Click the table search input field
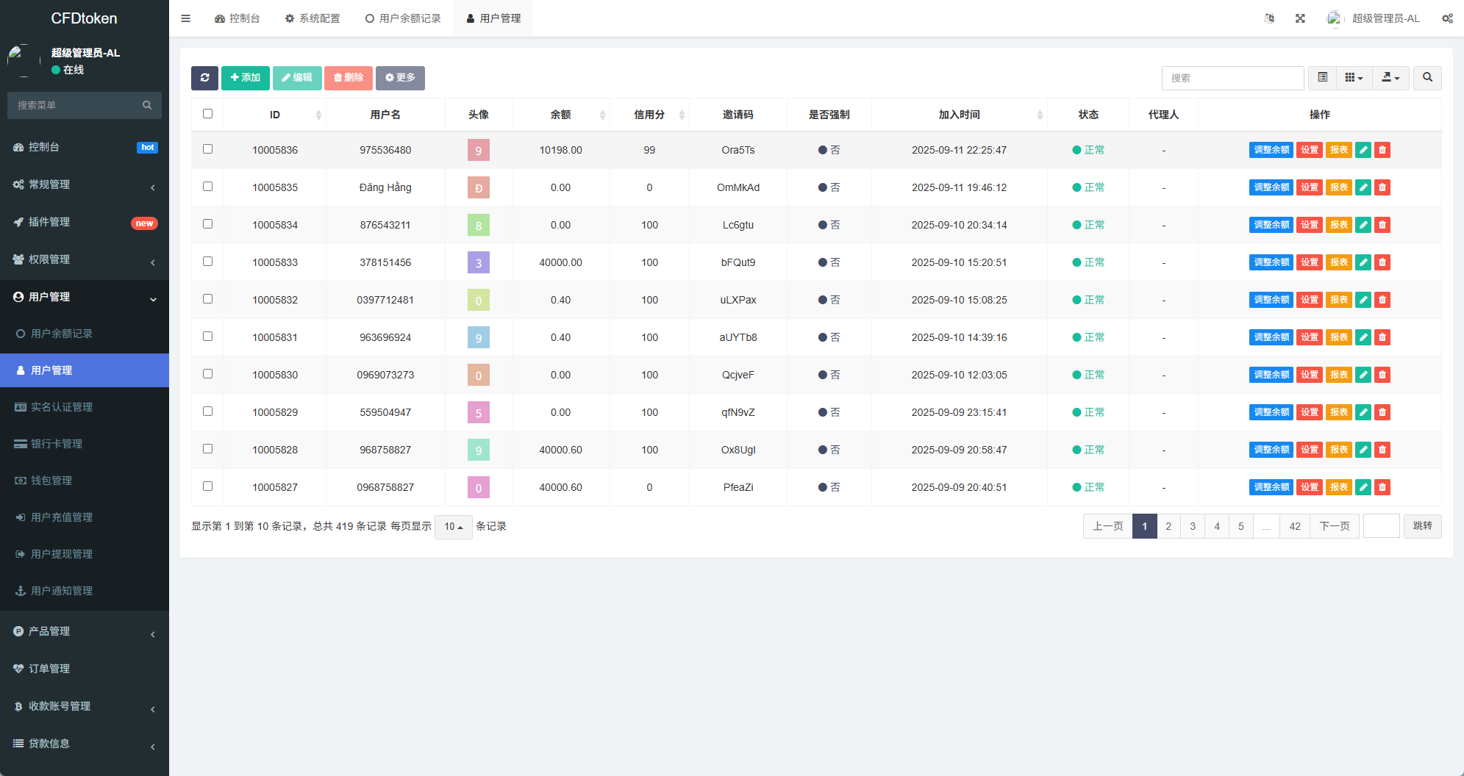The image size is (1464, 776). [x=1232, y=78]
